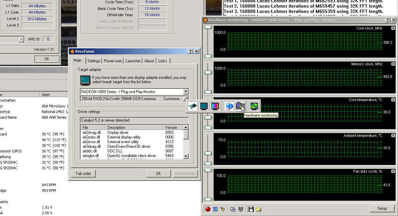Clear monitoring history with the broom icon

pyautogui.click(x=222, y=209)
